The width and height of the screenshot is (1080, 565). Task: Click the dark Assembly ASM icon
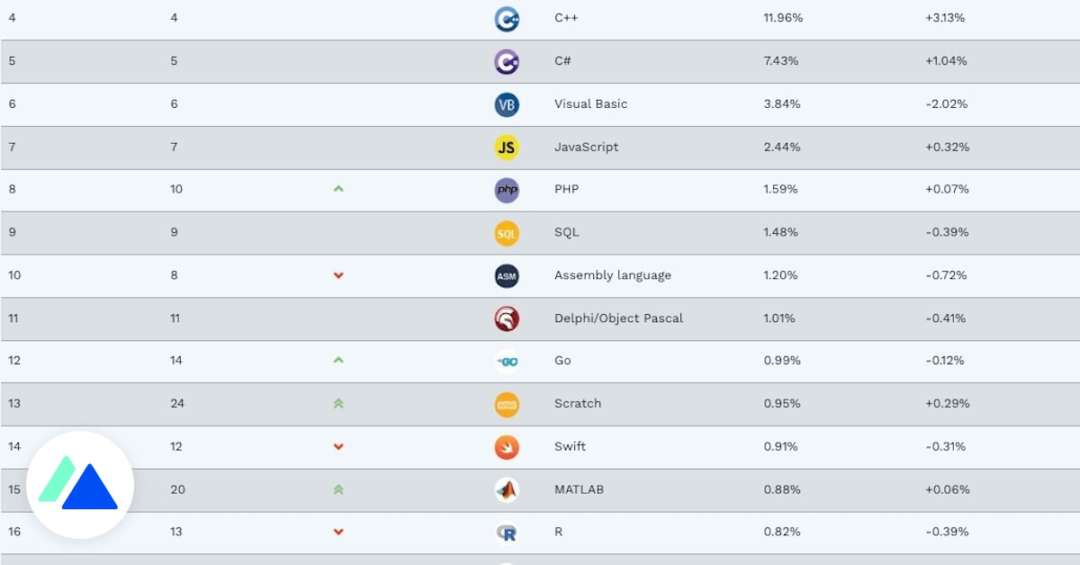[x=507, y=276]
